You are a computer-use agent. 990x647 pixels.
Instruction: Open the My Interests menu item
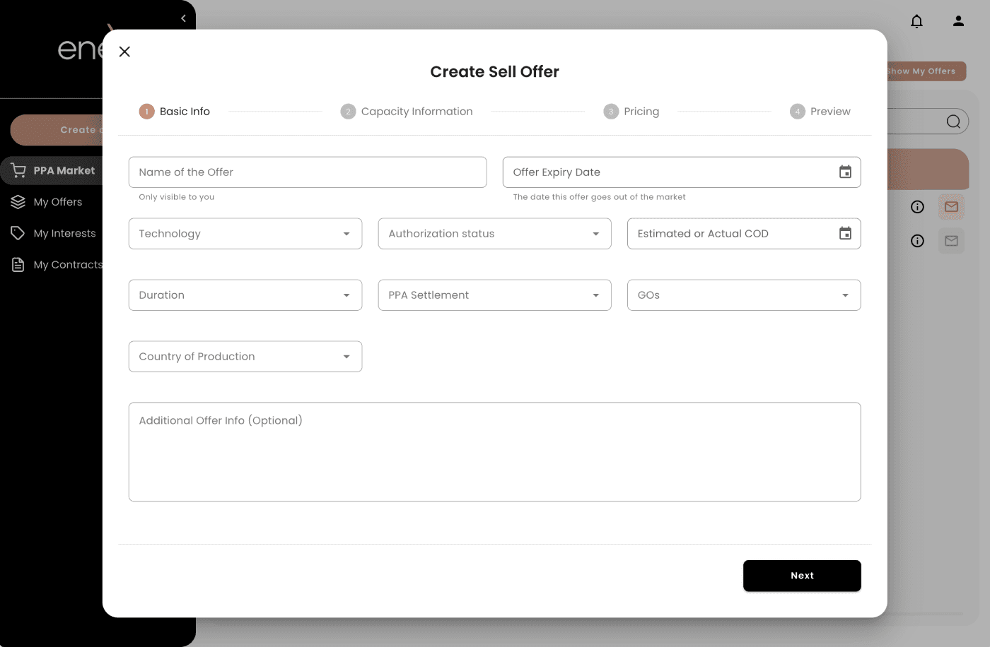tap(54, 233)
